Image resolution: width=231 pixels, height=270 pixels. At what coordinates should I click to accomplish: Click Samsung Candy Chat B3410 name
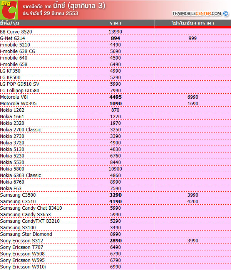[x=31, y=209]
